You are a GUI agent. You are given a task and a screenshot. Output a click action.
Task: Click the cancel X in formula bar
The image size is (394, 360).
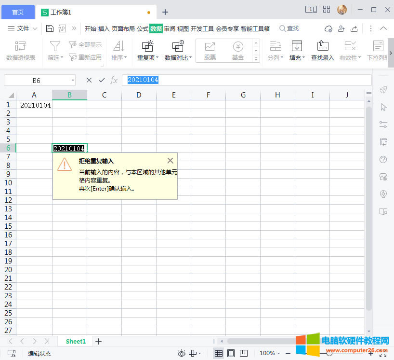pos(89,80)
